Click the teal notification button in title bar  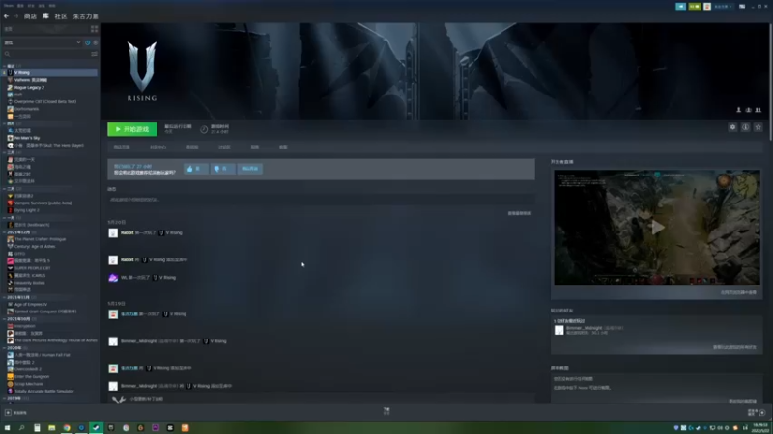pyautogui.click(x=680, y=7)
